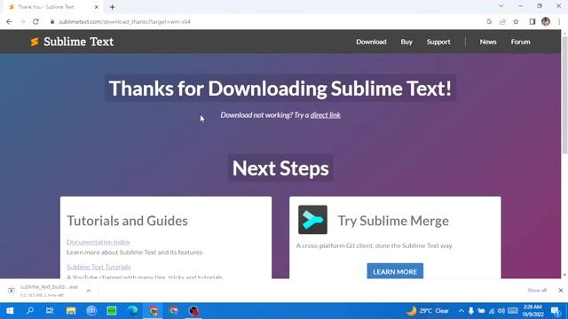Screen dimensions: 568x319
Task: Click the touch keyboard tray icon
Action: (513, 311)
